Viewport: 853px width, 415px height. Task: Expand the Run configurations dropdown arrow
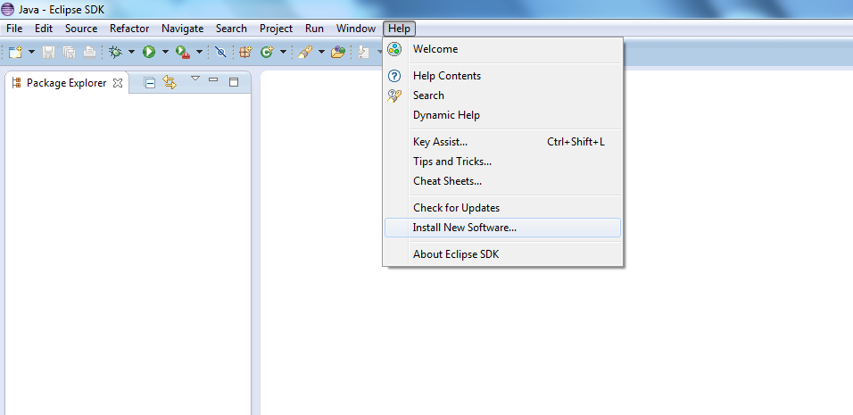[165, 53]
